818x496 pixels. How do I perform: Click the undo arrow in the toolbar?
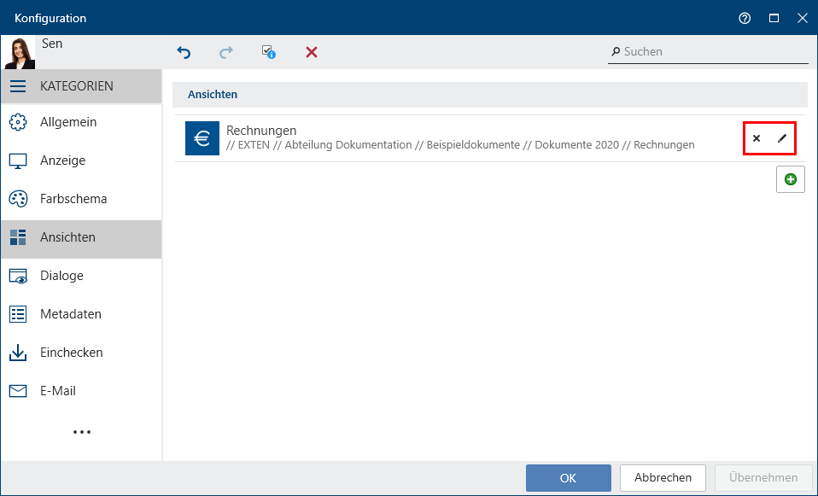pos(184,52)
